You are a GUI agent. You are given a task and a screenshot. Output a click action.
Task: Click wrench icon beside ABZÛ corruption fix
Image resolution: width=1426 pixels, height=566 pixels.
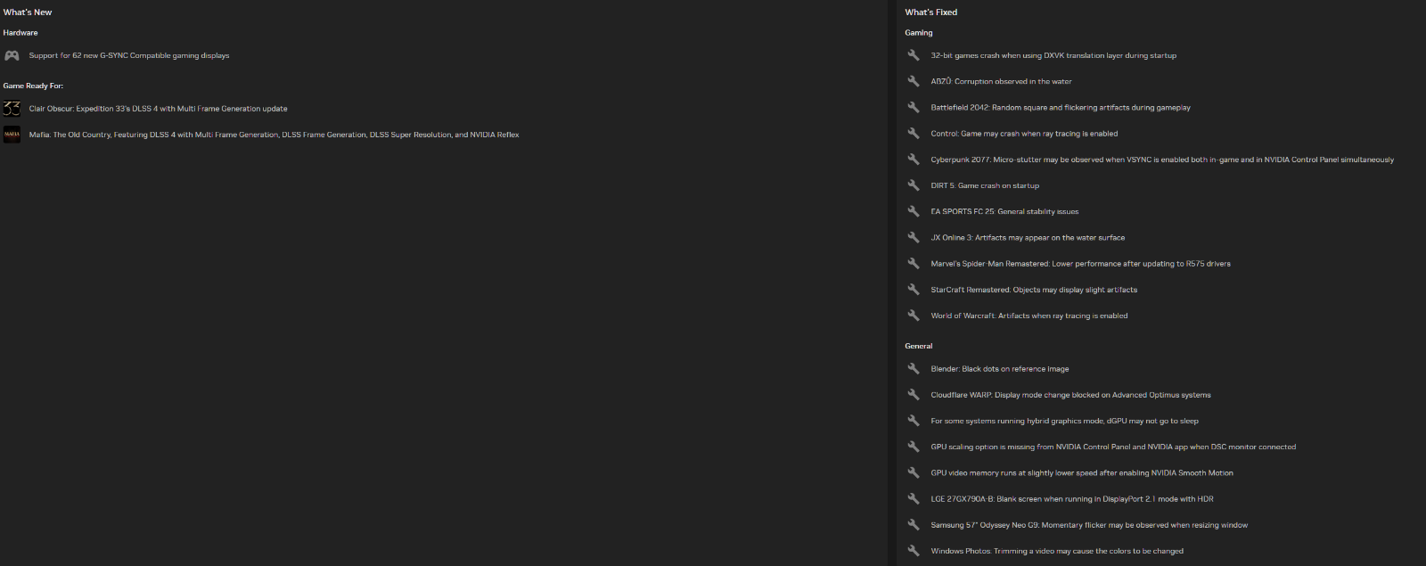tap(914, 81)
